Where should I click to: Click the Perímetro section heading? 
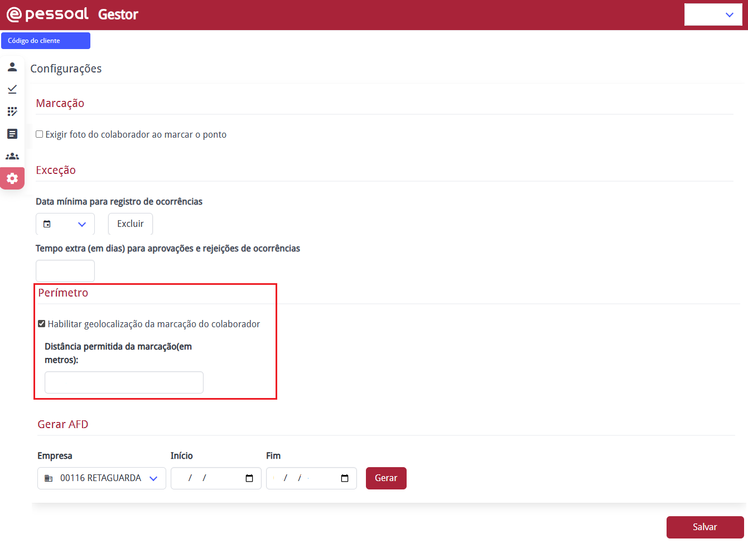click(63, 293)
